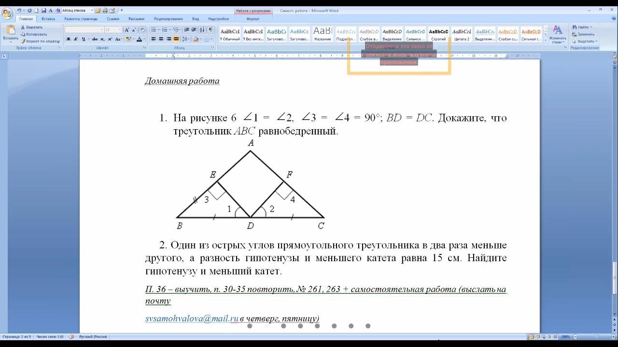Click the Русский (Россия) language indicator

93,336
